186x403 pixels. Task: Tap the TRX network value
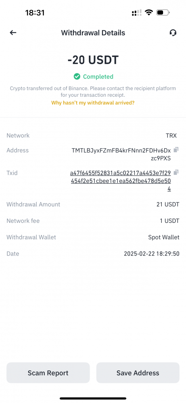[x=171, y=135]
